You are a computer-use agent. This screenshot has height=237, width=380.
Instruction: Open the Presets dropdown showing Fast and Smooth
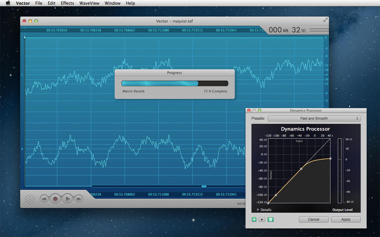click(313, 118)
